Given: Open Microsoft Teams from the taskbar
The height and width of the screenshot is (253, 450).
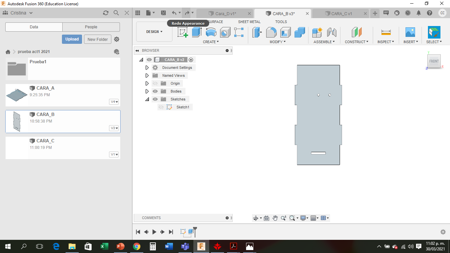Looking at the screenshot, I should pos(185,246).
